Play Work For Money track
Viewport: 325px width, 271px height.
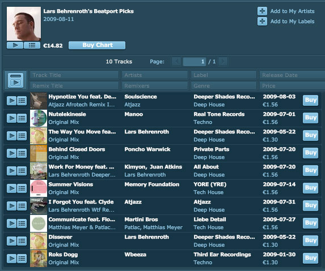pyautogui.click(x=11, y=171)
